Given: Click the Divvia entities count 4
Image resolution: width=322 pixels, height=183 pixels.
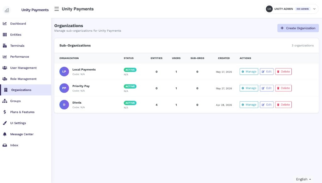Looking at the screenshot, I should [x=157, y=105].
